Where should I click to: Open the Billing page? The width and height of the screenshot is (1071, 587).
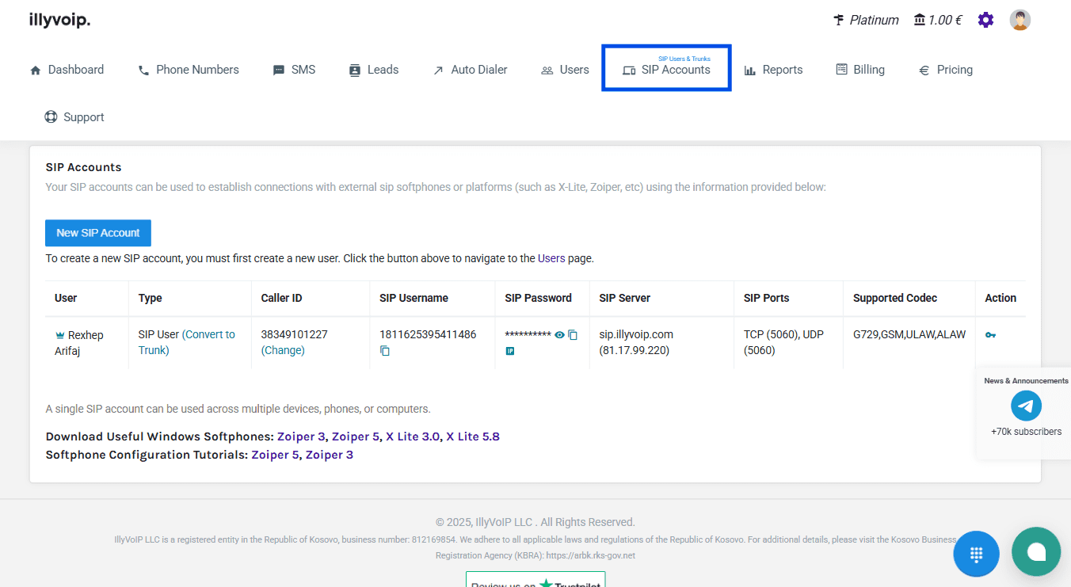point(860,70)
